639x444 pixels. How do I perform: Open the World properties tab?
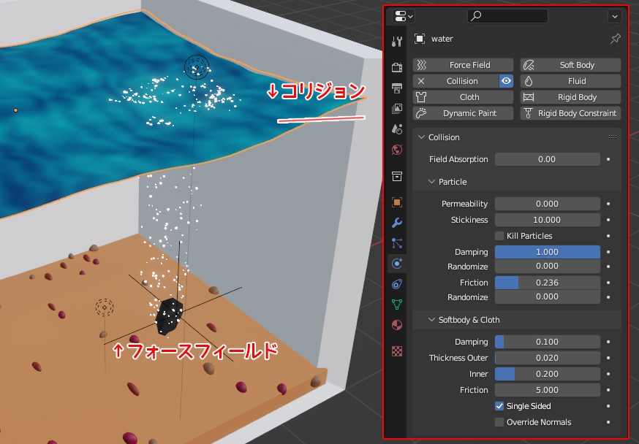coord(397,150)
